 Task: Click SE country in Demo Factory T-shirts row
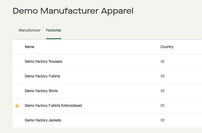coord(163,76)
